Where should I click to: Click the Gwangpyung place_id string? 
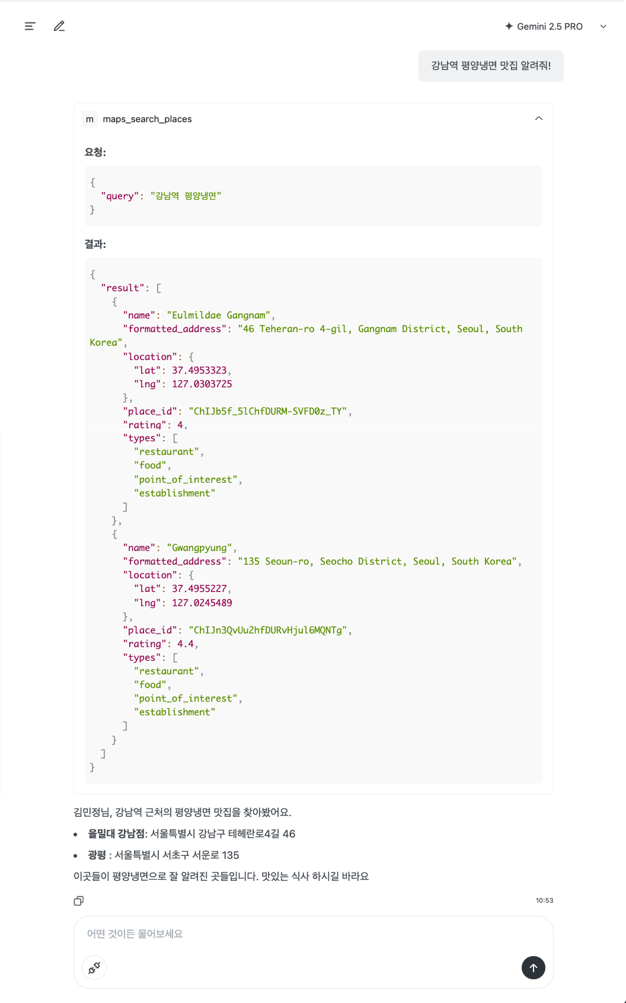click(x=268, y=630)
